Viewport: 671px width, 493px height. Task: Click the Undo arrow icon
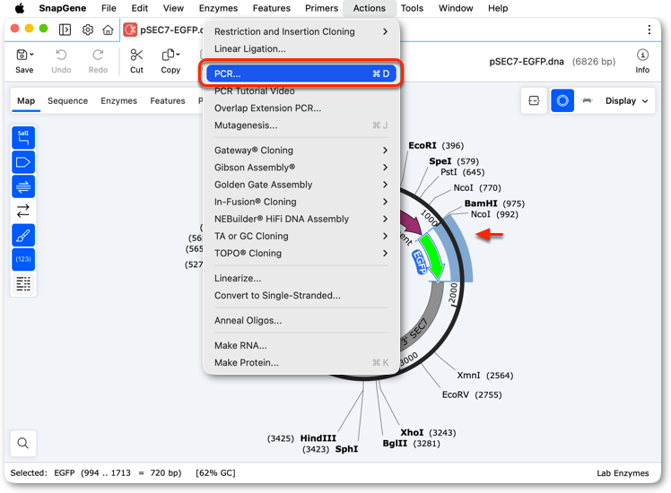tap(61, 55)
